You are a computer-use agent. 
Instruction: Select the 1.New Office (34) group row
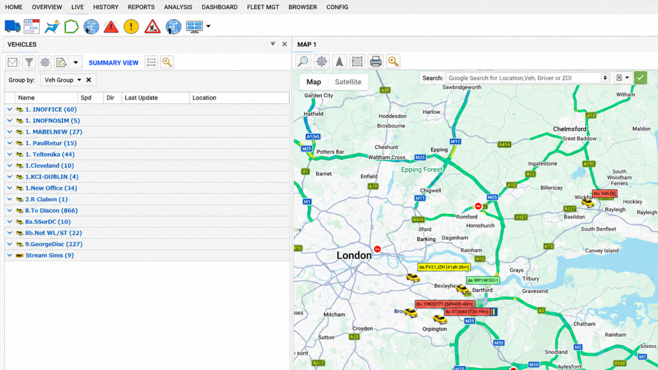(147, 188)
